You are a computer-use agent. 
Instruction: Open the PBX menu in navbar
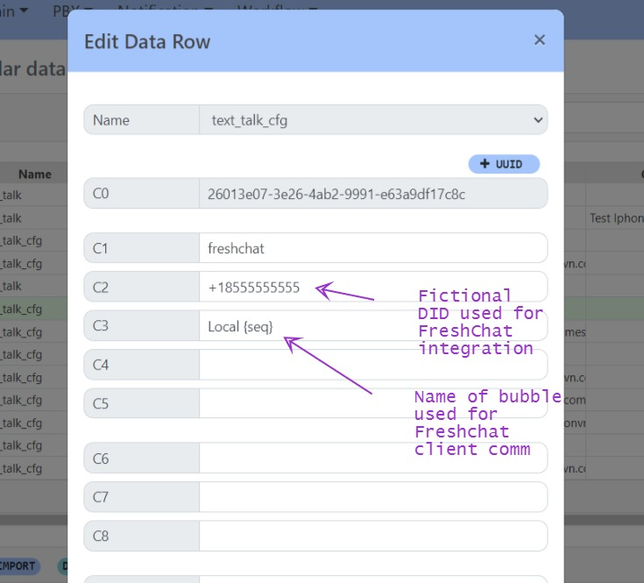coord(64,11)
